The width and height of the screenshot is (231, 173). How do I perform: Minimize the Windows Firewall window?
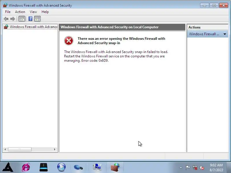(204, 5)
